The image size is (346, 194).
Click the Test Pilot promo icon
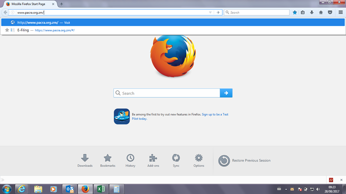pyautogui.click(x=122, y=116)
